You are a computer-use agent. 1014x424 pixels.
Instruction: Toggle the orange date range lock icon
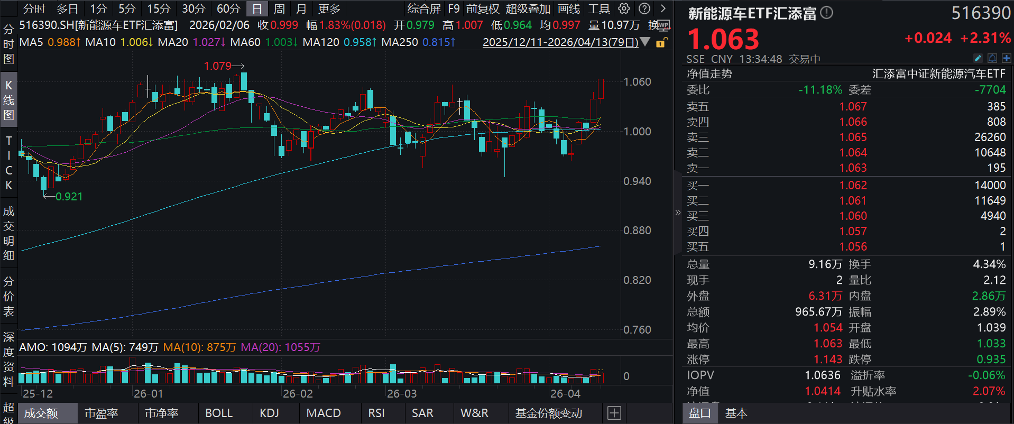click(661, 42)
